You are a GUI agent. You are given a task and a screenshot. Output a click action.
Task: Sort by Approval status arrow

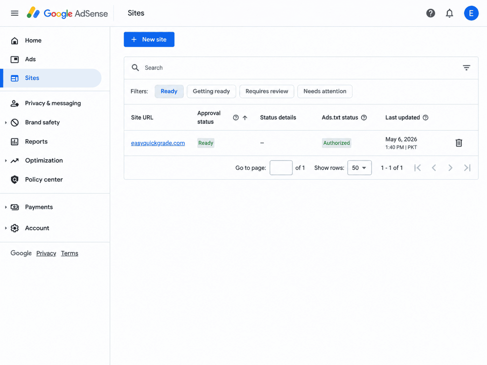245,118
